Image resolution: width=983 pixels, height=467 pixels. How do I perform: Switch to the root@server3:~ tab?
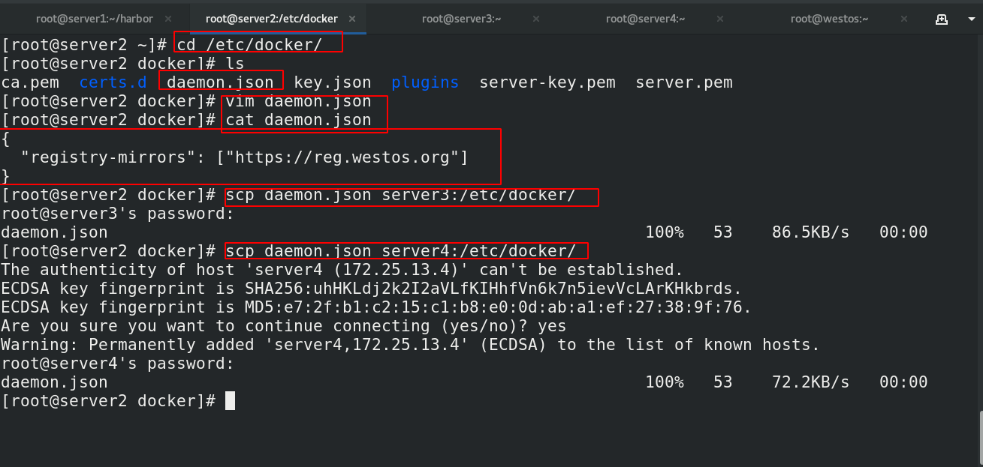[461, 19]
